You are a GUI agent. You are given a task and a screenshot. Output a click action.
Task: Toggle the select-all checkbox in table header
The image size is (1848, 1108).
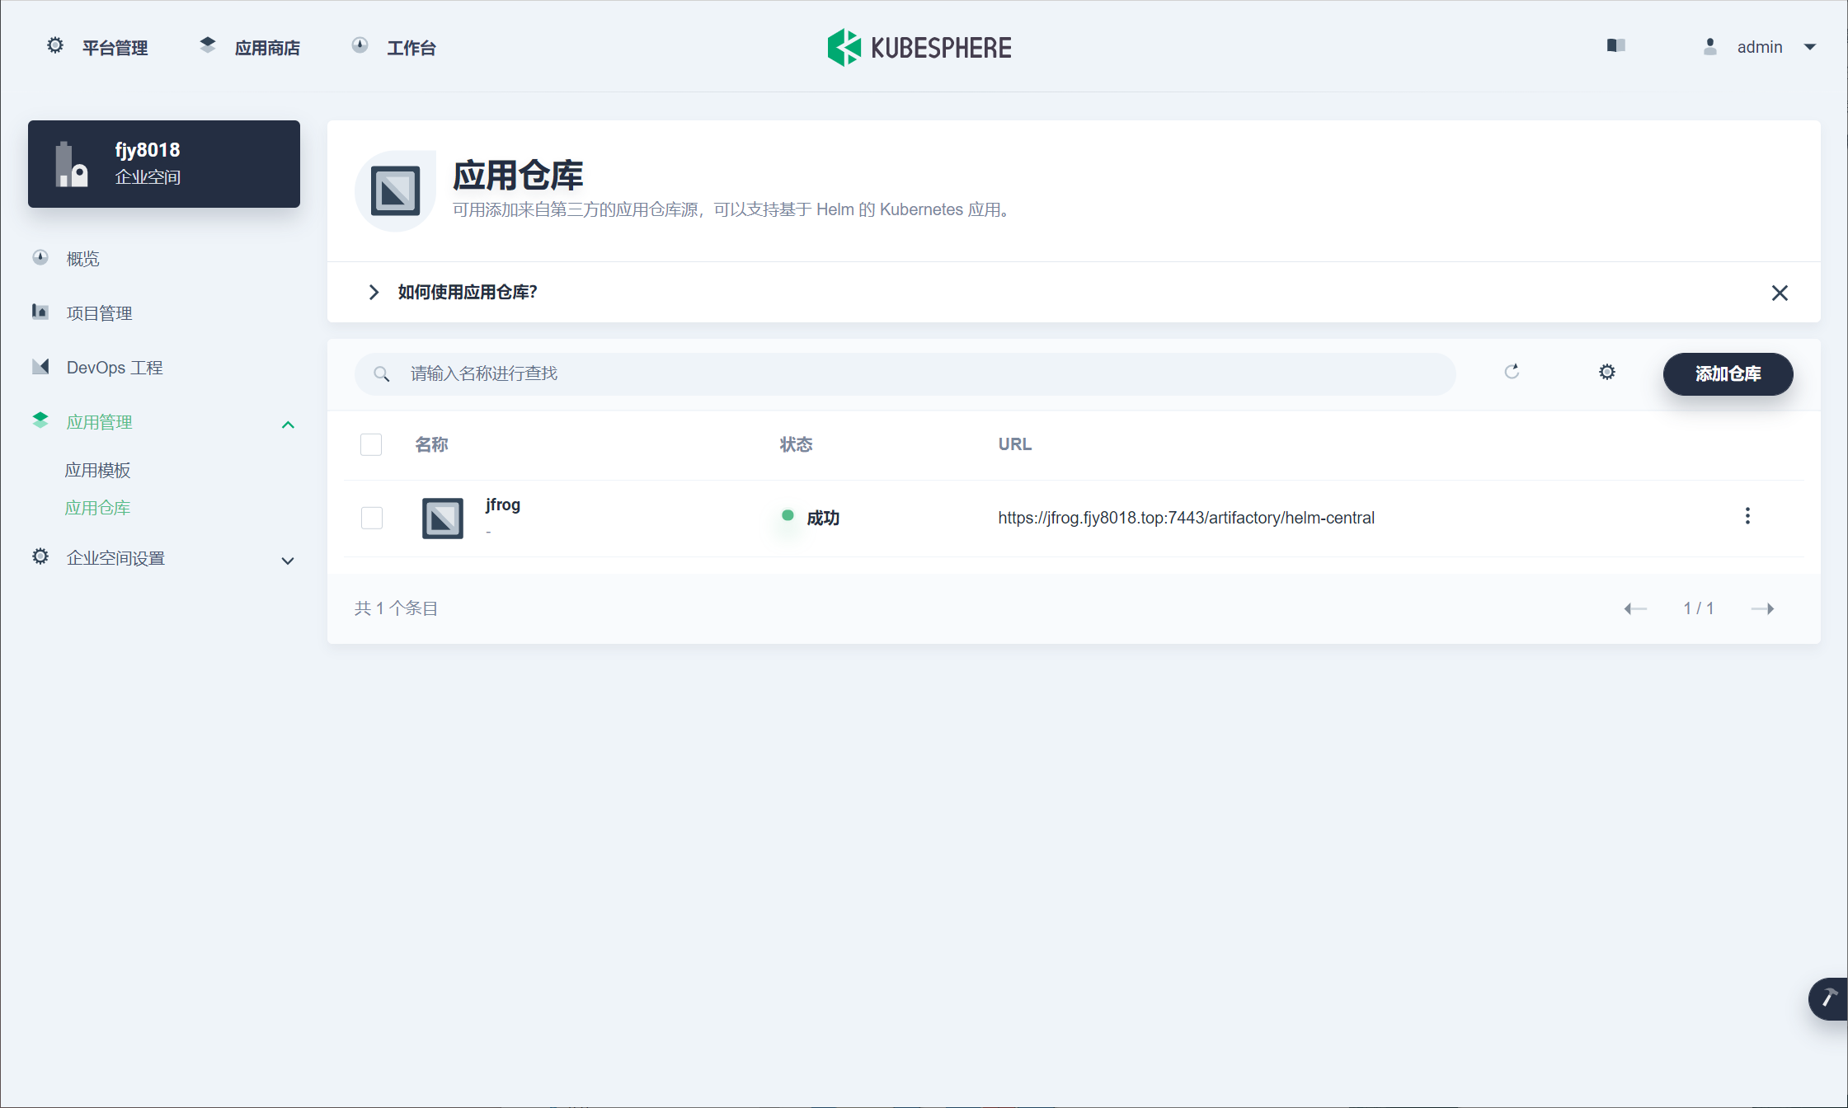371,444
